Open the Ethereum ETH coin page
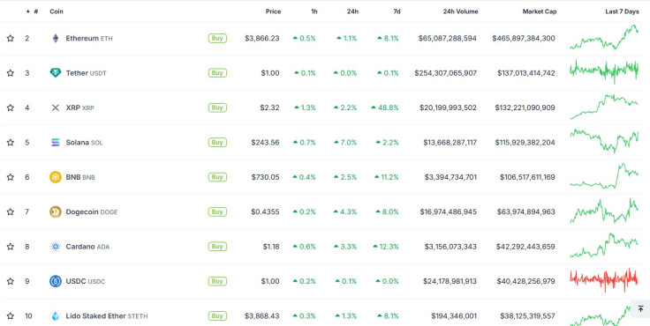This screenshot has height=326, width=650. (89, 39)
